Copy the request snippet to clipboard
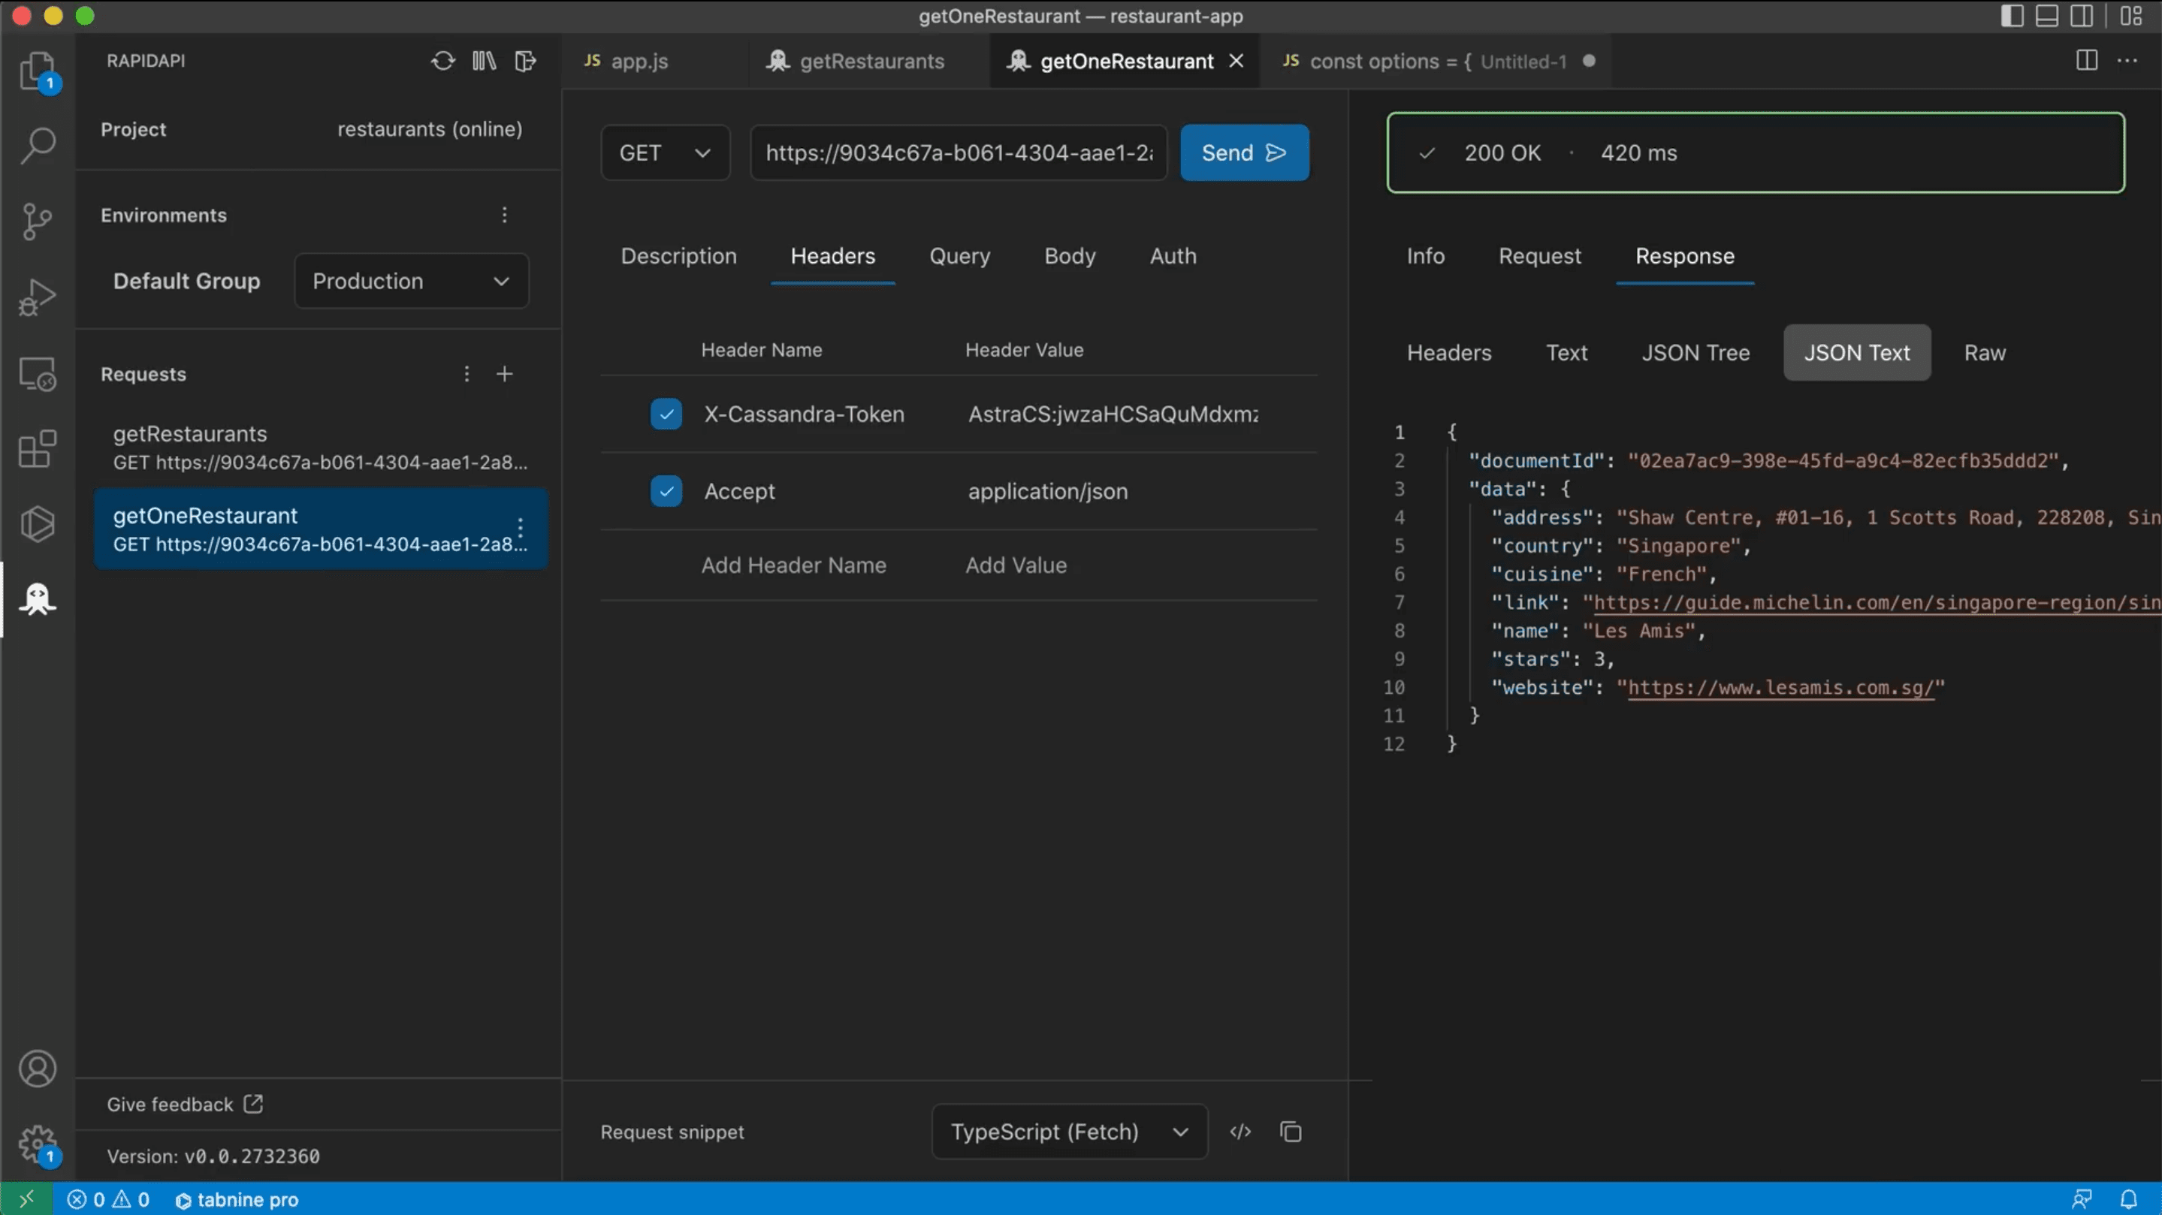This screenshot has height=1215, width=2162. coord(1291,1132)
